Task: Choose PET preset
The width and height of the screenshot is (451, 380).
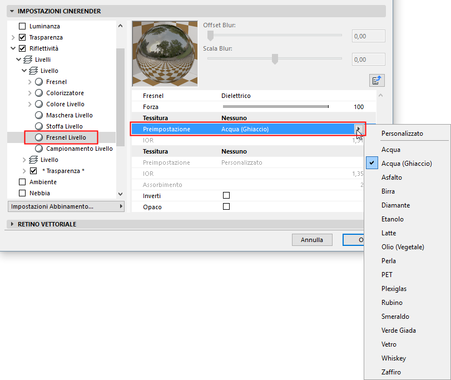Action: (407, 275)
